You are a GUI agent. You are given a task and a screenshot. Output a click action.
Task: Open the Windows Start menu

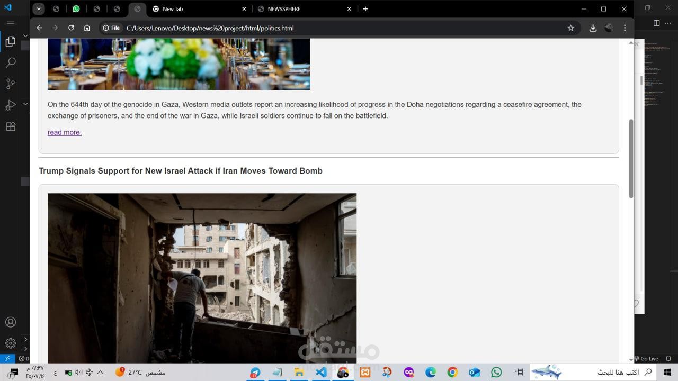[x=667, y=373]
